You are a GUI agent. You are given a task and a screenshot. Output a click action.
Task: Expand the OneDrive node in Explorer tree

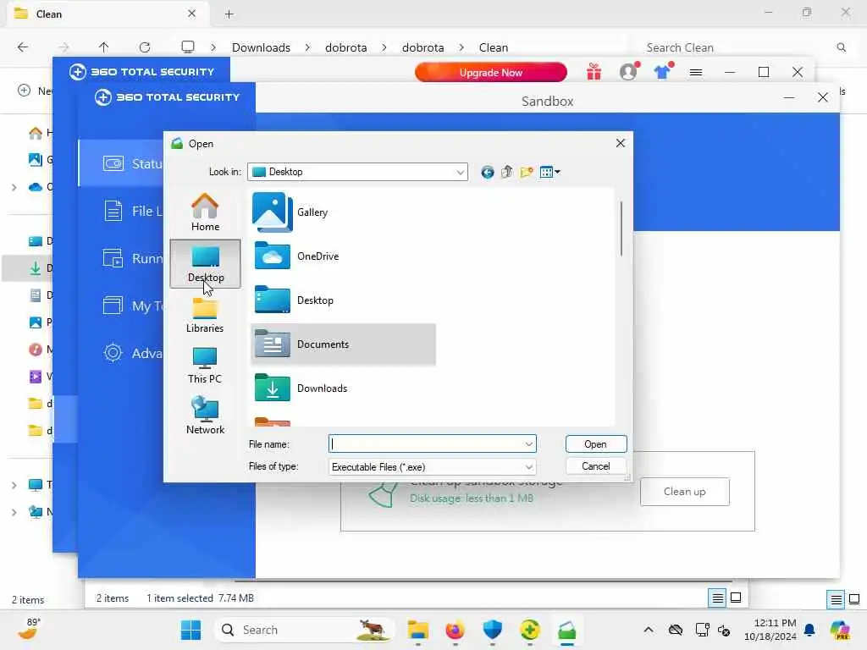(x=14, y=187)
